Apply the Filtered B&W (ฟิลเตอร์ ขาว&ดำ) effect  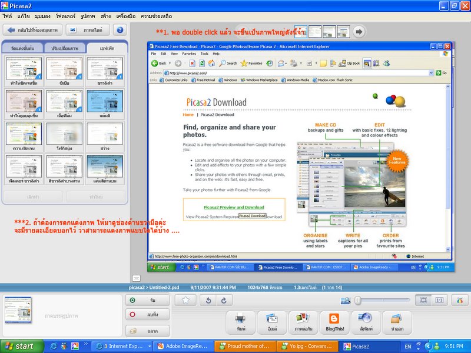[x=24, y=169]
